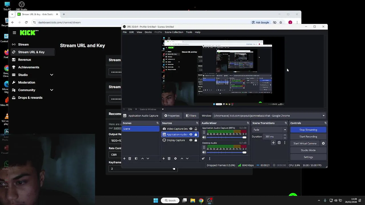
Task: Adjust Desktop Audio volume slider
Action: 227,152
